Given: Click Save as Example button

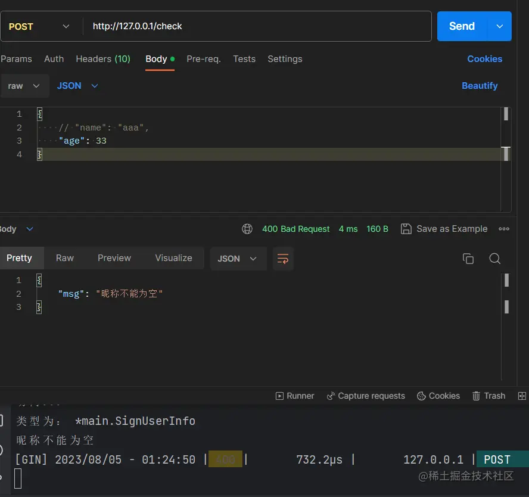Looking at the screenshot, I should (x=444, y=229).
